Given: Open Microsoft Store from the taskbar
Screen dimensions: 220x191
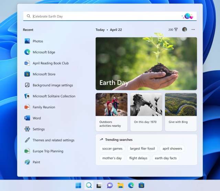Looking at the screenshot, I should click(x=141, y=186).
